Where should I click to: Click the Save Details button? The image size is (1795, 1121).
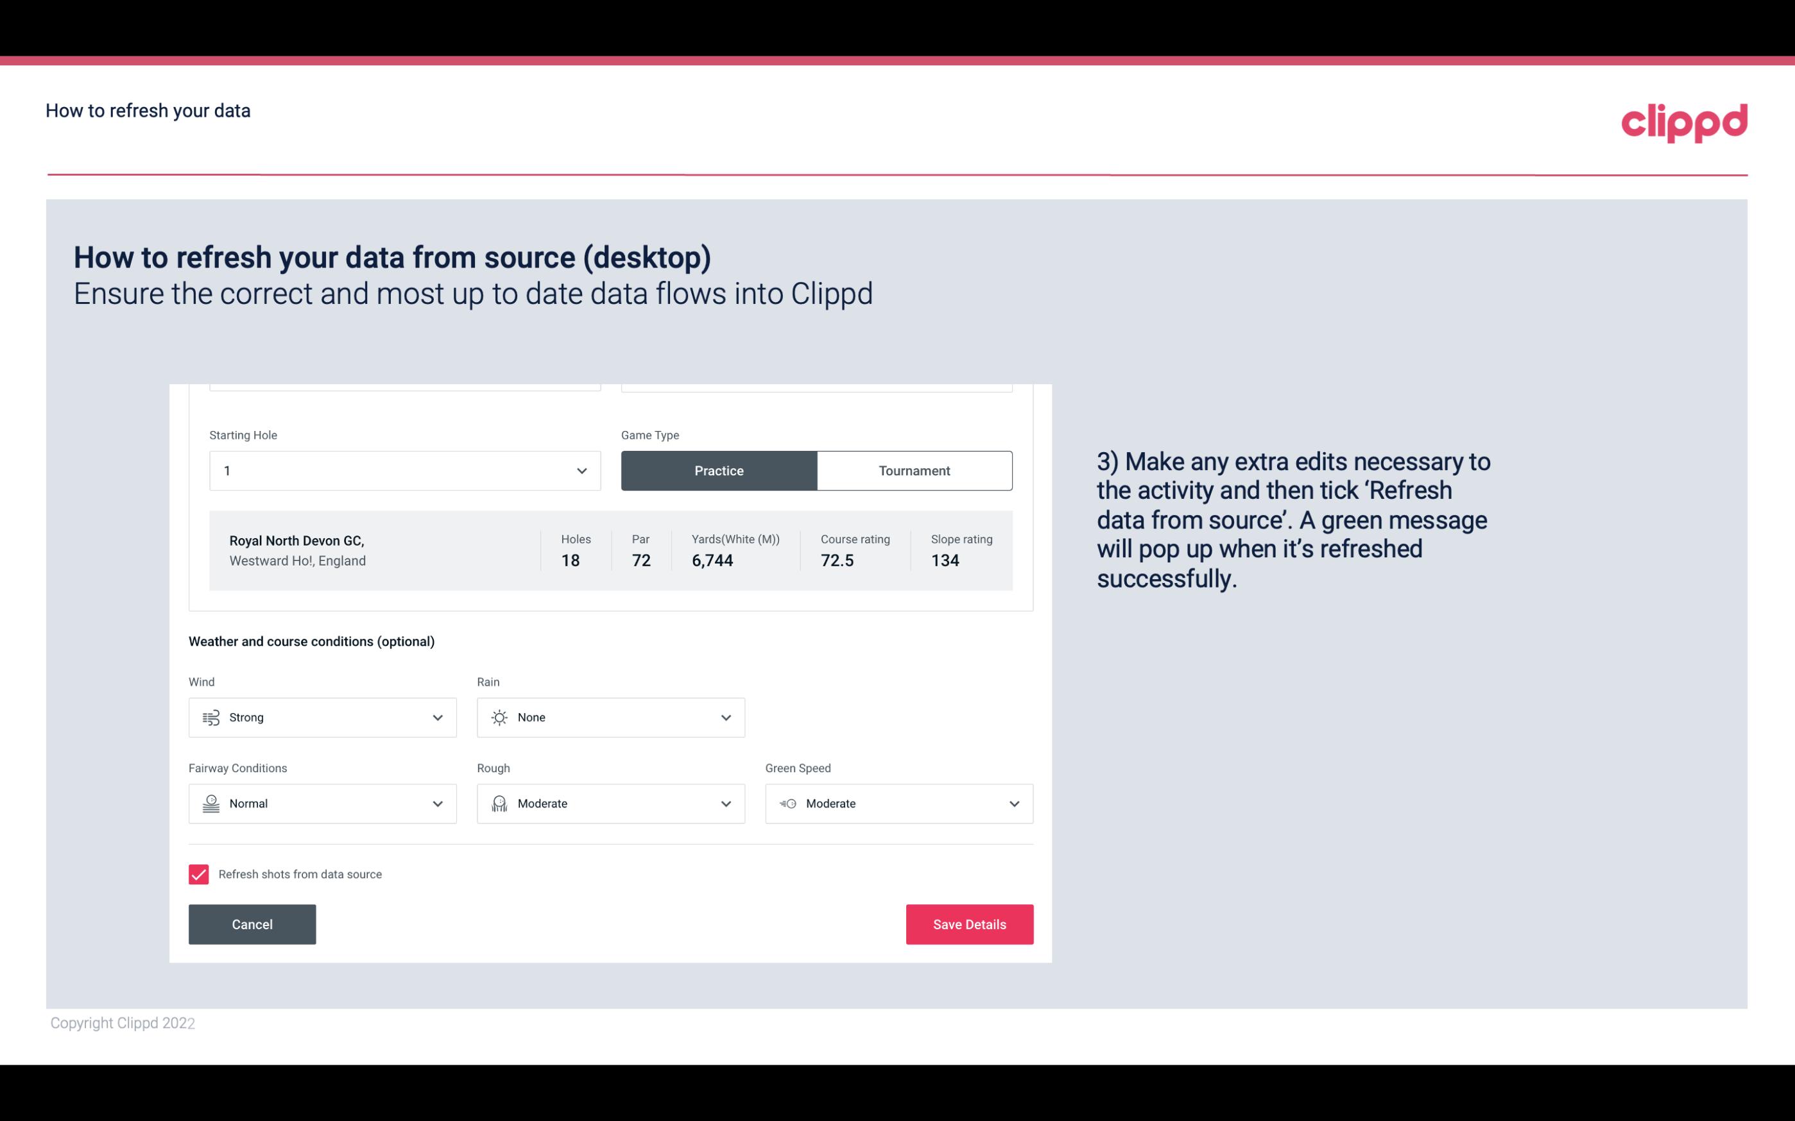point(969,923)
